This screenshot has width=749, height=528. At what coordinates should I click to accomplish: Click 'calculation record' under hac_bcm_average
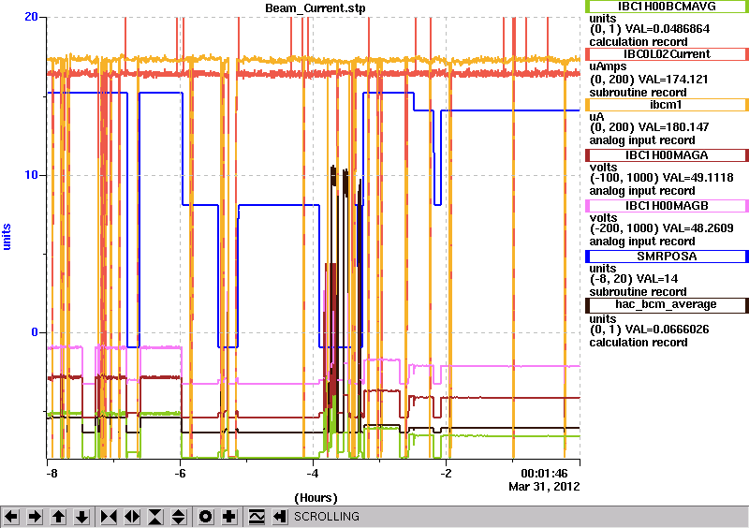(639, 343)
